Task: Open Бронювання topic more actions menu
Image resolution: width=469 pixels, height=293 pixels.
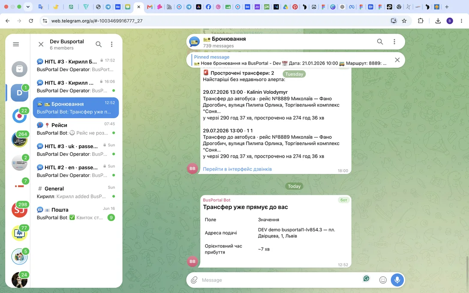Action: coord(394,42)
